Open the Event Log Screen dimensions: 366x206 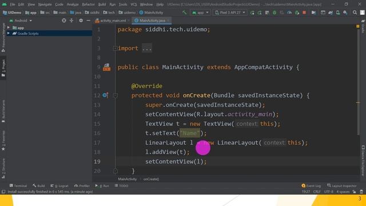click(311, 185)
